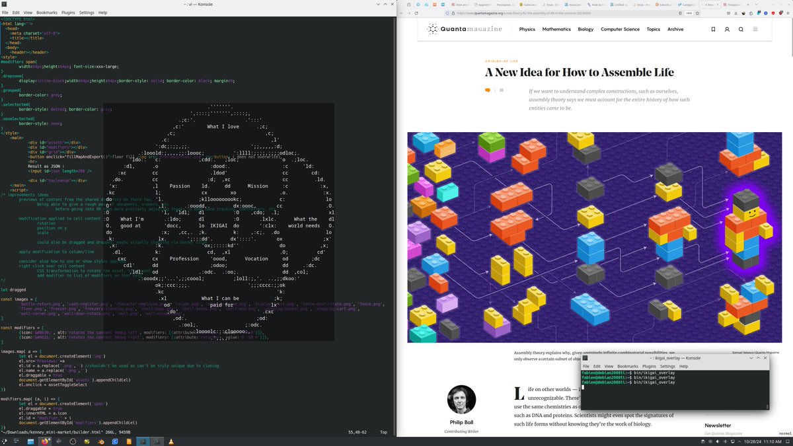Open the Help menu in the vi Konsole window
Image resolution: width=793 pixels, height=446 pixels.
(x=103, y=13)
